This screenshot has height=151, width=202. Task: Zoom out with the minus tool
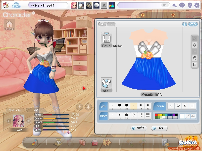195,52
